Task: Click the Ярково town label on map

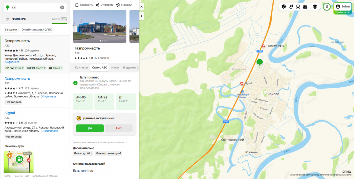Action: pyautogui.click(x=273, y=94)
